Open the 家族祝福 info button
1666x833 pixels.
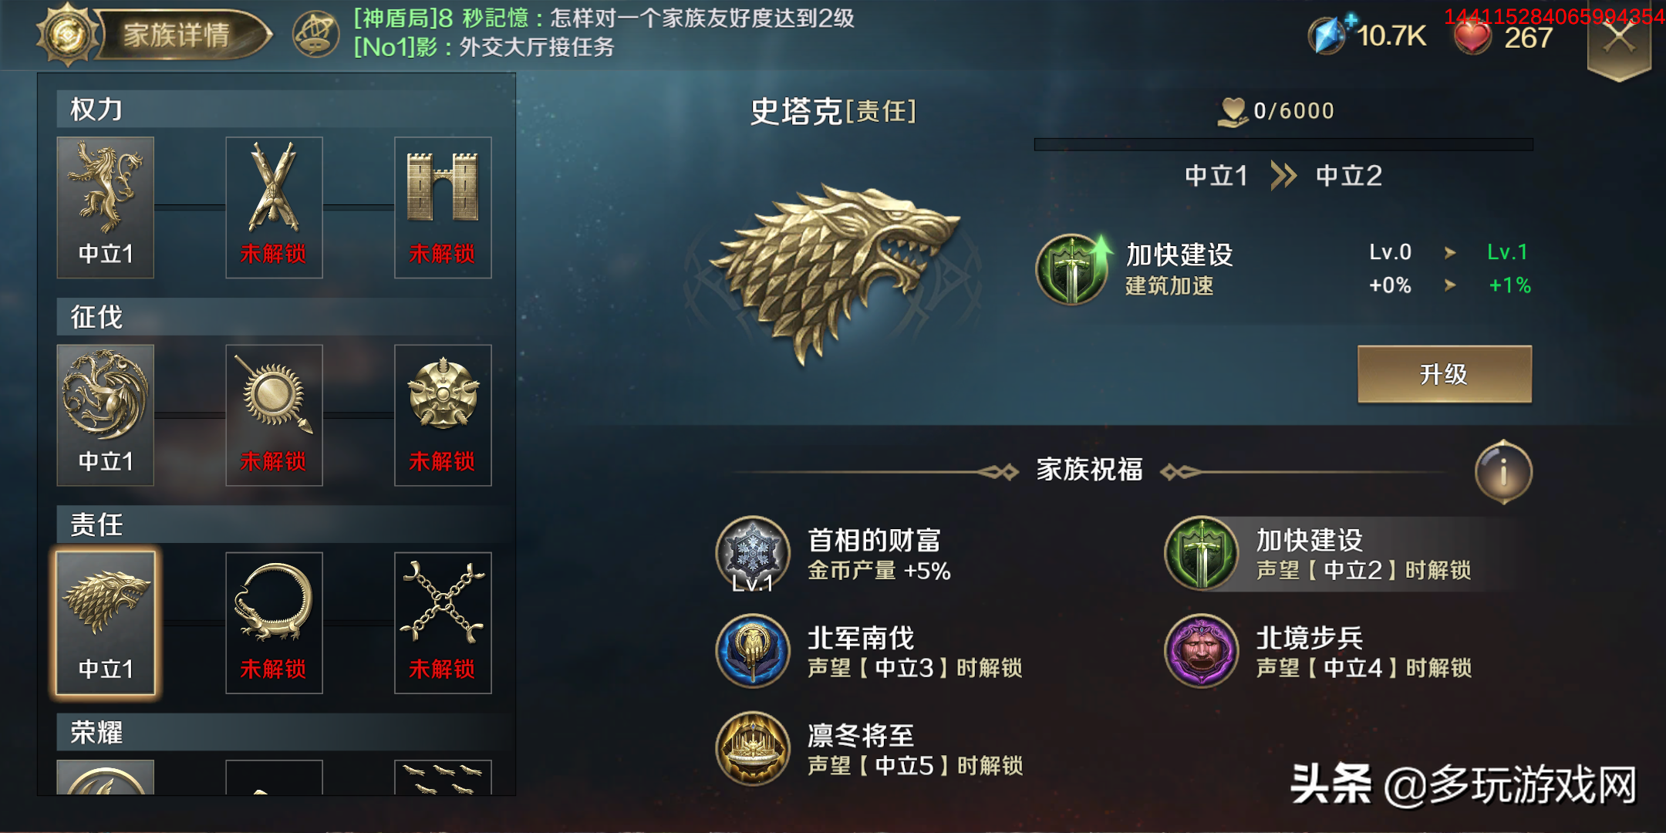point(1503,471)
